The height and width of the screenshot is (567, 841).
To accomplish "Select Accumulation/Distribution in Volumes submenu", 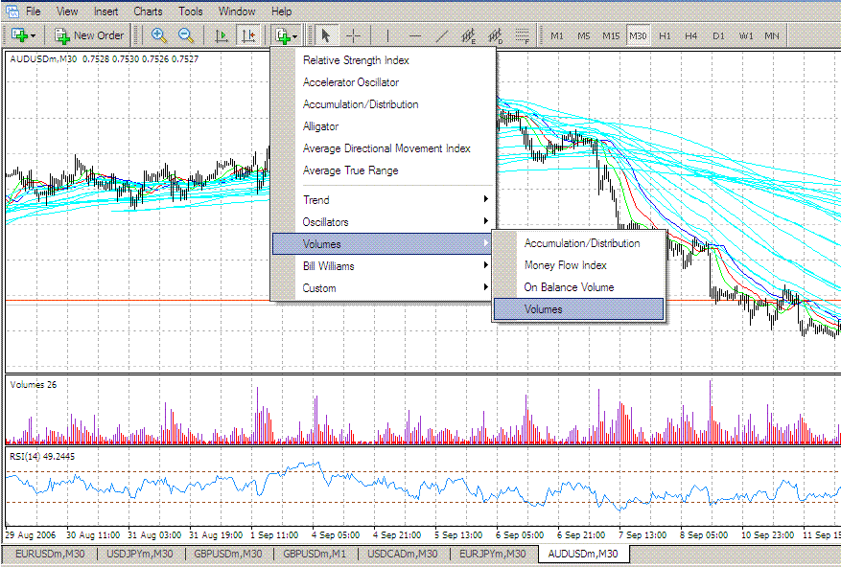I will 578,243.
